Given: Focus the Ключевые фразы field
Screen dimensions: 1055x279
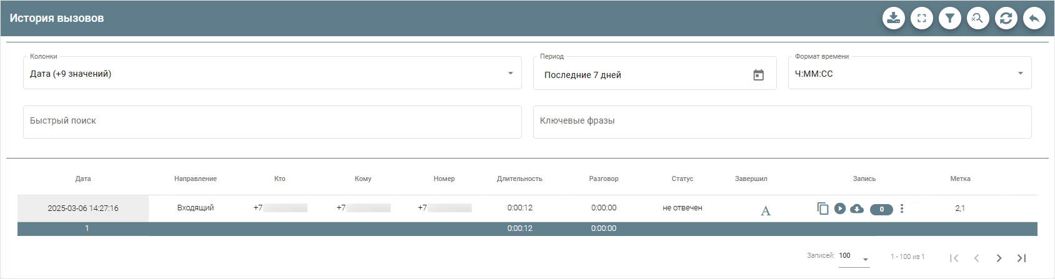Looking at the screenshot, I should click(x=781, y=122).
